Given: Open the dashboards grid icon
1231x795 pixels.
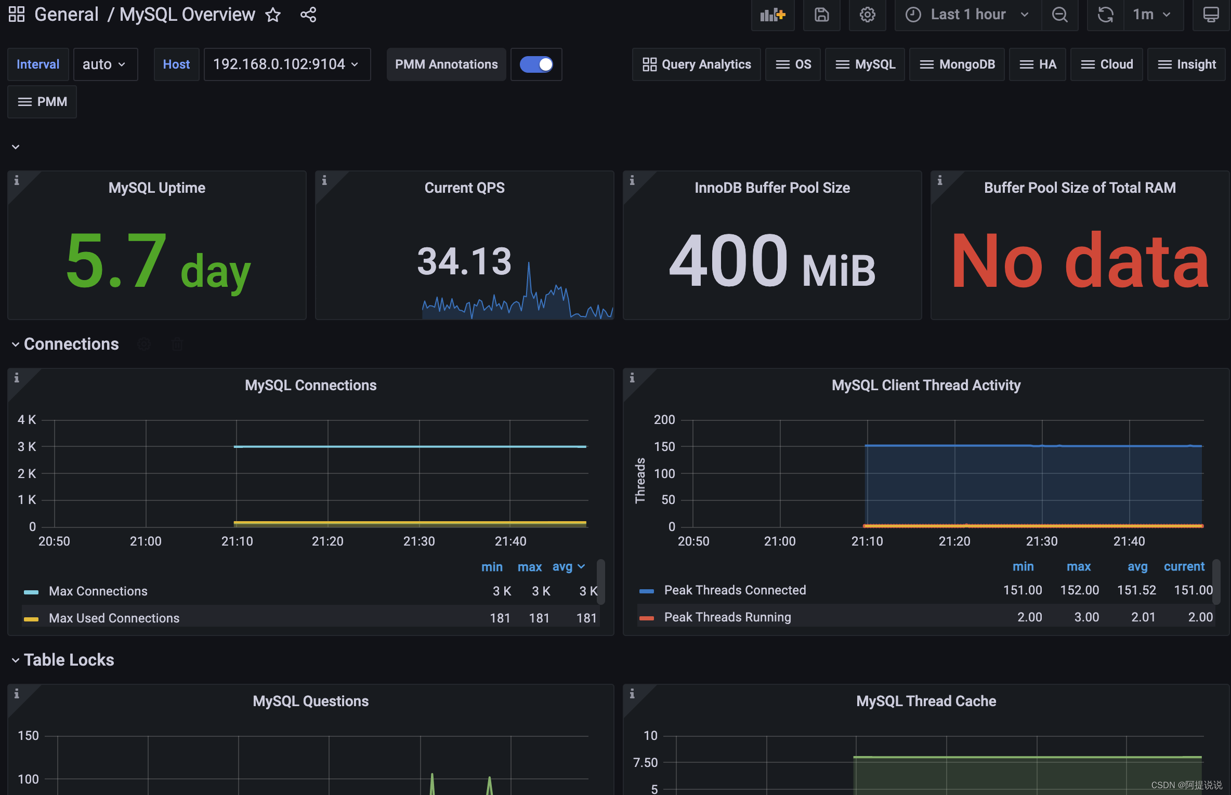Looking at the screenshot, I should click(x=17, y=15).
